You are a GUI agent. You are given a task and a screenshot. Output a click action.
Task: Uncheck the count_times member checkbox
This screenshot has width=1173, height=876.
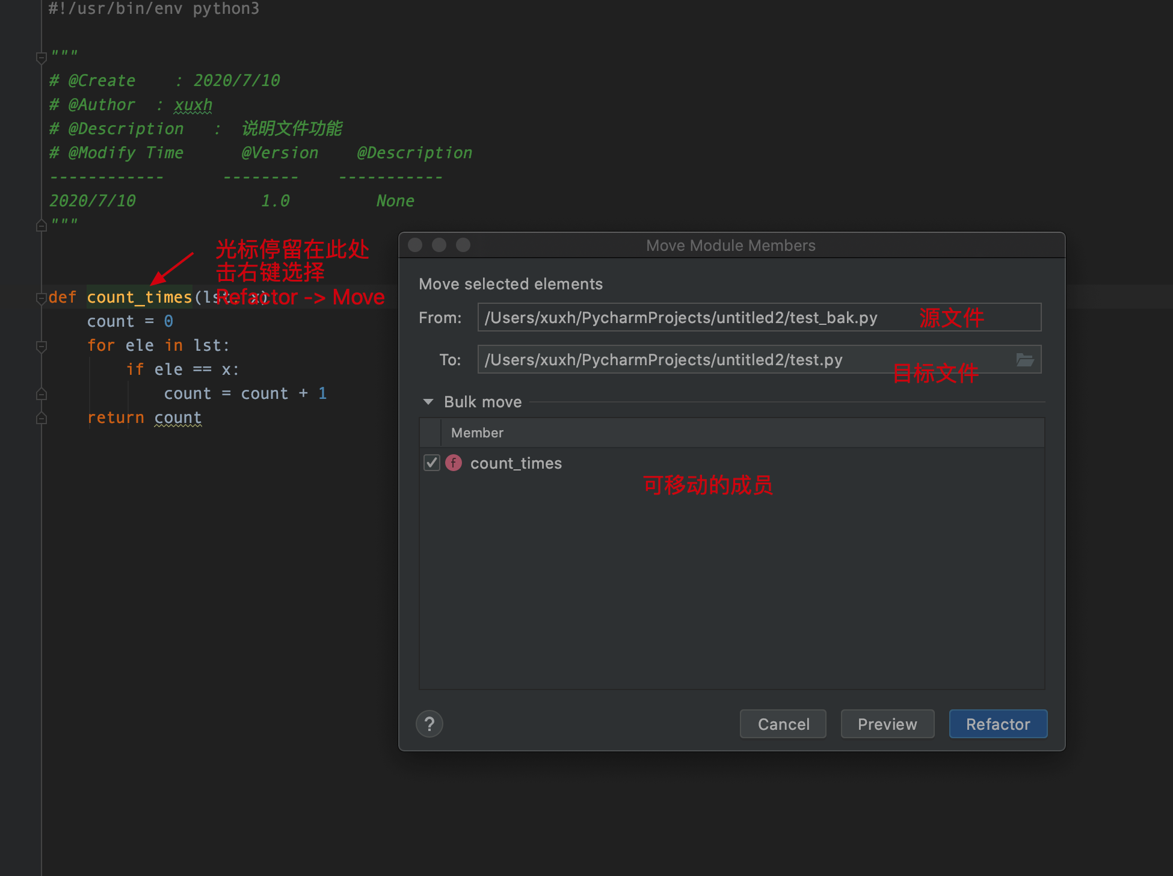(x=432, y=463)
